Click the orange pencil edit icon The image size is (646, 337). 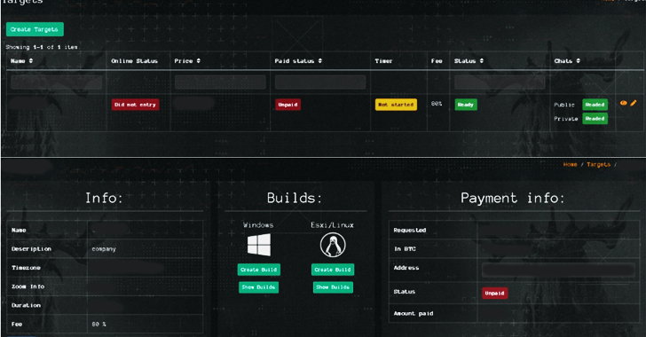pos(634,103)
